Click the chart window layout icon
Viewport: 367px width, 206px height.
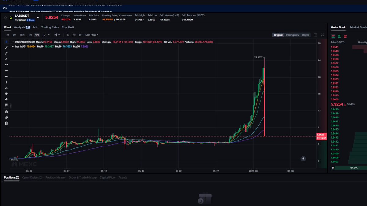[315, 35]
